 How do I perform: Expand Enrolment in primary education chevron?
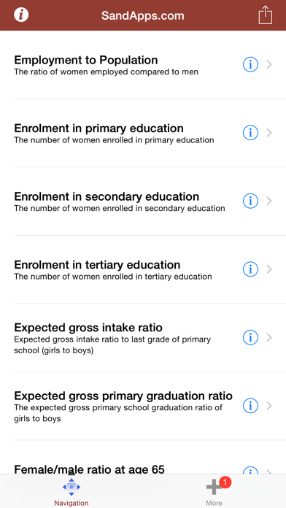[269, 133]
